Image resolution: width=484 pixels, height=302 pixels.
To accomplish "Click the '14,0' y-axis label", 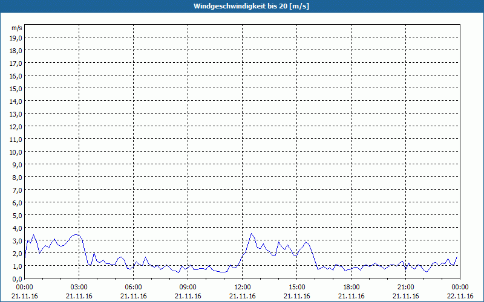I will 17,101.
